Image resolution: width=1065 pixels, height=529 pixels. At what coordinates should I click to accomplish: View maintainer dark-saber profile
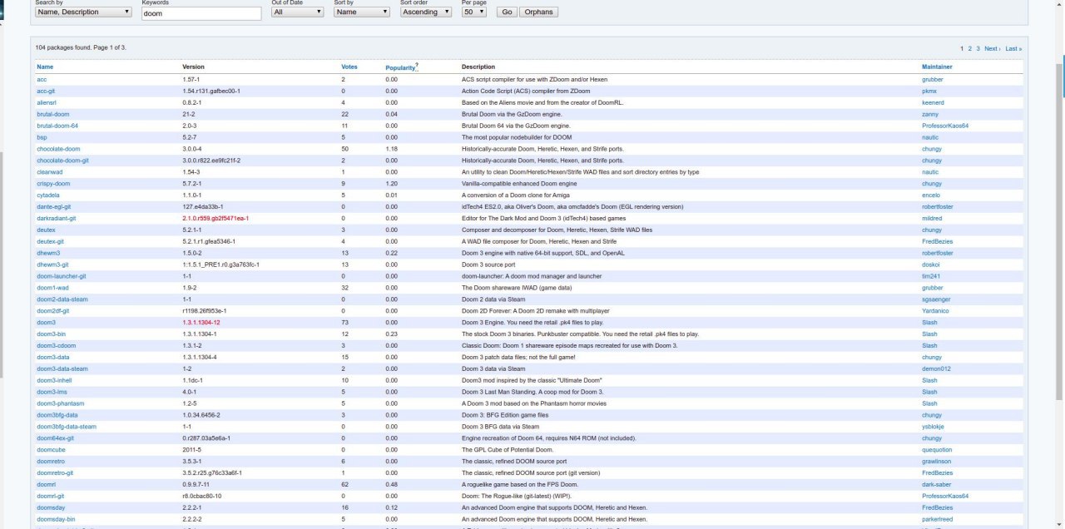935,485
